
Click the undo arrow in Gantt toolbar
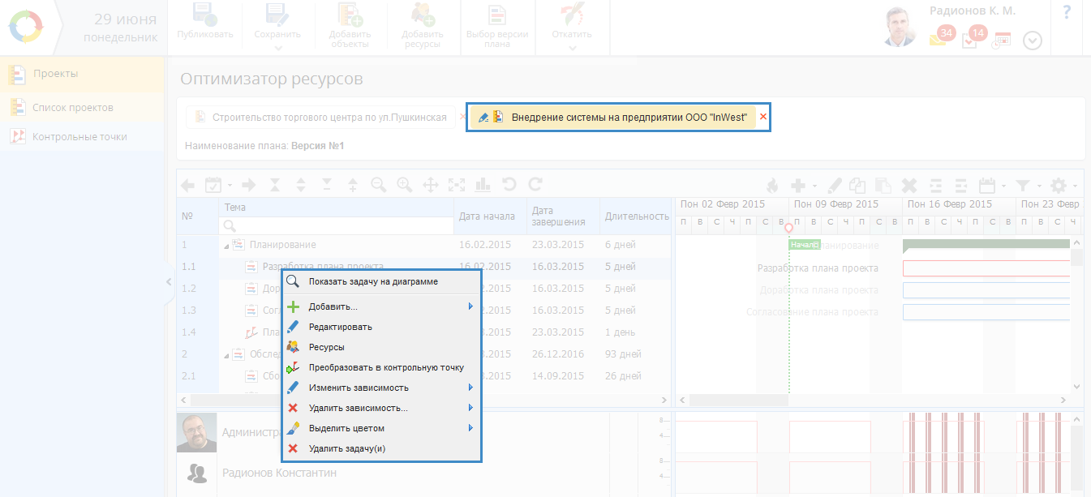pos(509,185)
